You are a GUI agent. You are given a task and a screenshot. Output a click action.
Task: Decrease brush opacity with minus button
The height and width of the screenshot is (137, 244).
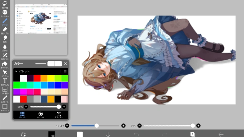pyautogui.click(x=139, y=125)
